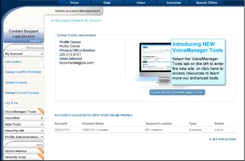
Task: Click the Active status cell
Action: (x=219, y=130)
